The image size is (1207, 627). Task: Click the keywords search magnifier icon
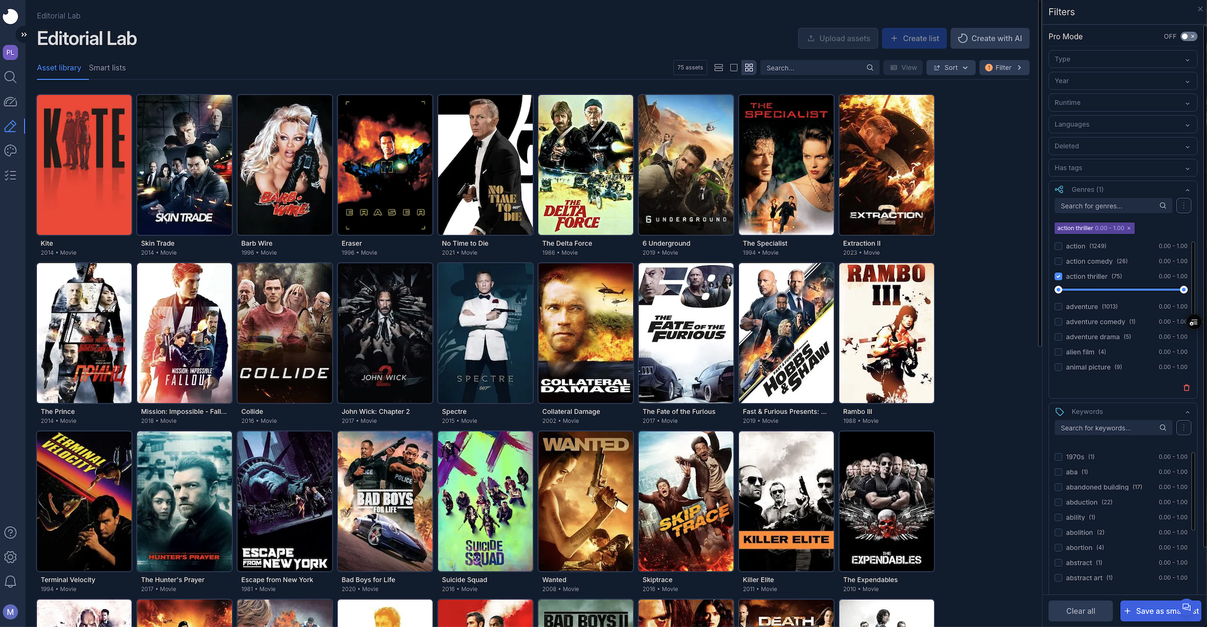coord(1163,428)
